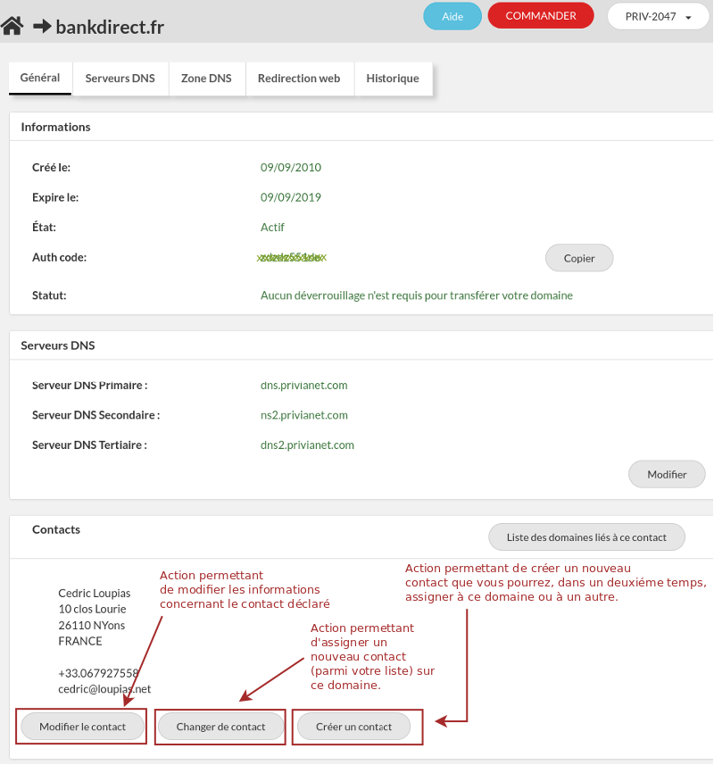
Task: Click the Expire le: label
Action: 55,197
